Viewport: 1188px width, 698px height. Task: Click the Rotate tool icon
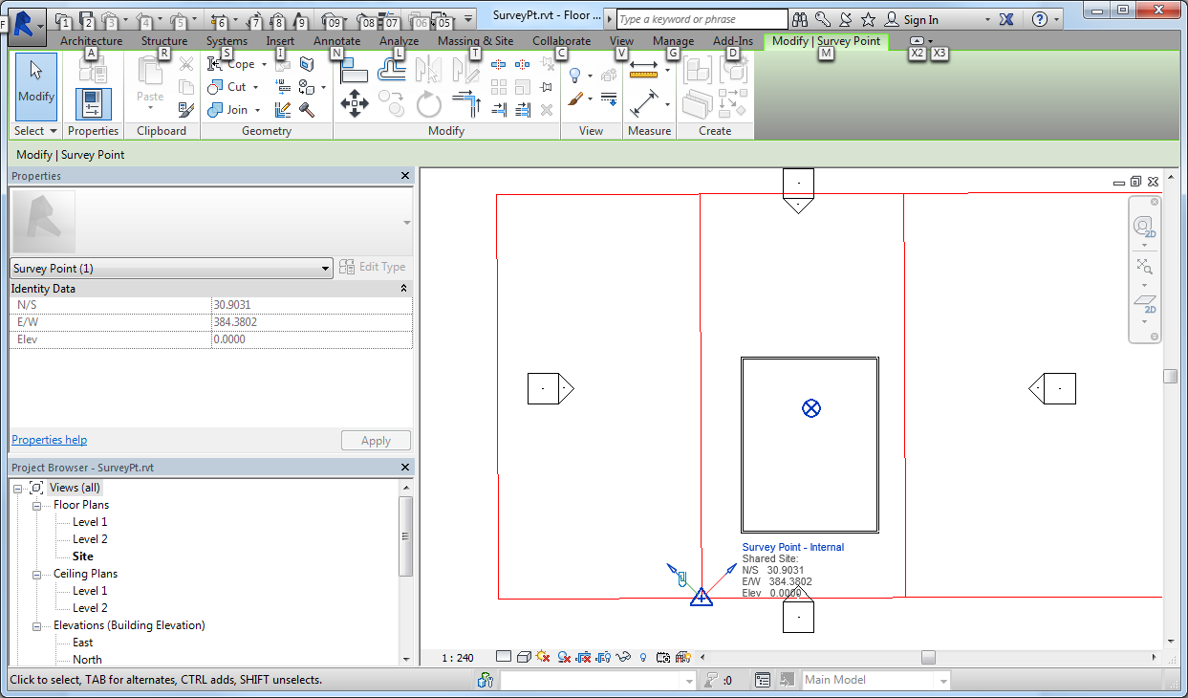click(429, 103)
